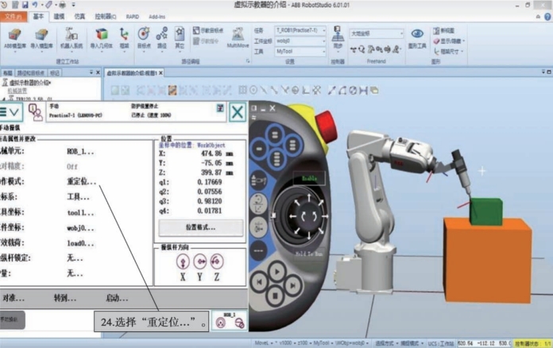Click the 转到 go to button

(x=65, y=298)
